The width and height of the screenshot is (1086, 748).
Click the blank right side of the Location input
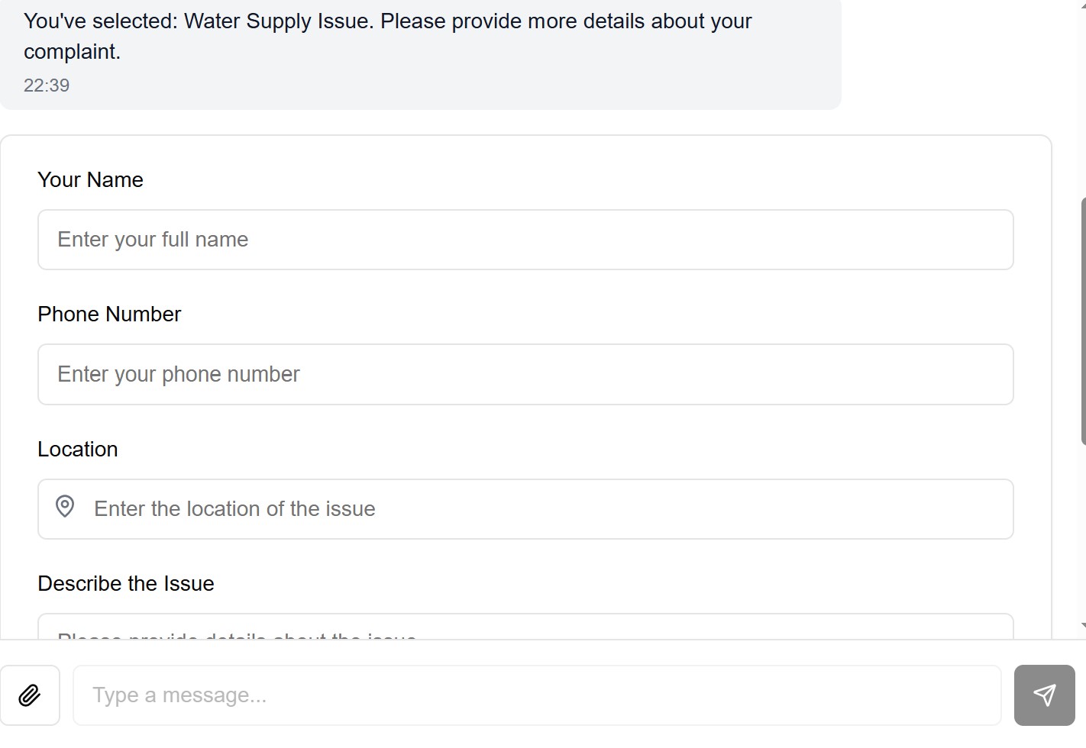coord(764,509)
